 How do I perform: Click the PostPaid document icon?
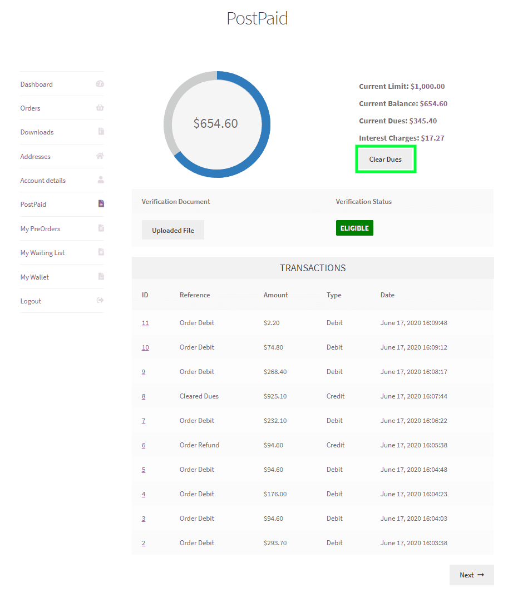pos(101,203)
